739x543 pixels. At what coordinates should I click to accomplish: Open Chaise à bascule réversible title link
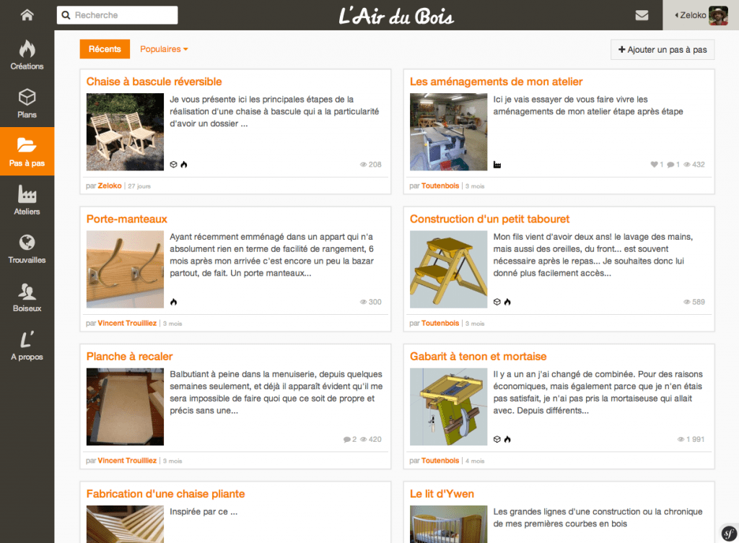pos(154,82)
